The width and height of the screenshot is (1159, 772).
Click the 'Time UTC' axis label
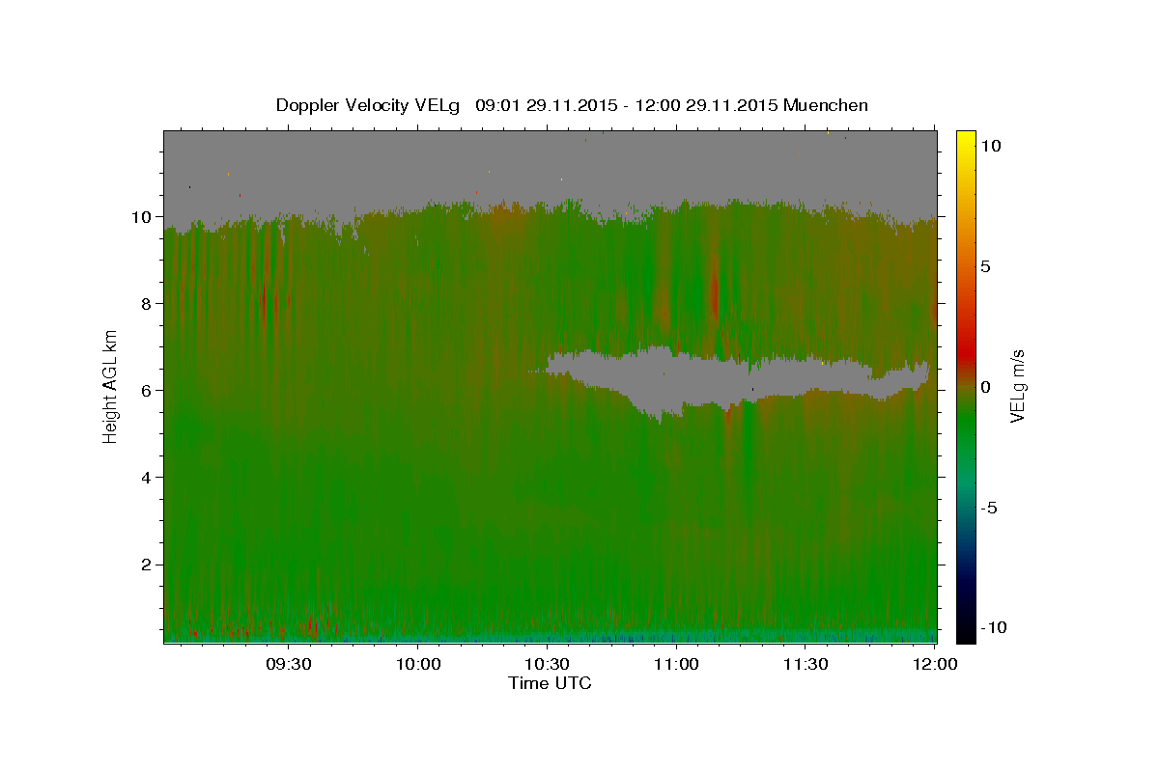pos(550,683)
